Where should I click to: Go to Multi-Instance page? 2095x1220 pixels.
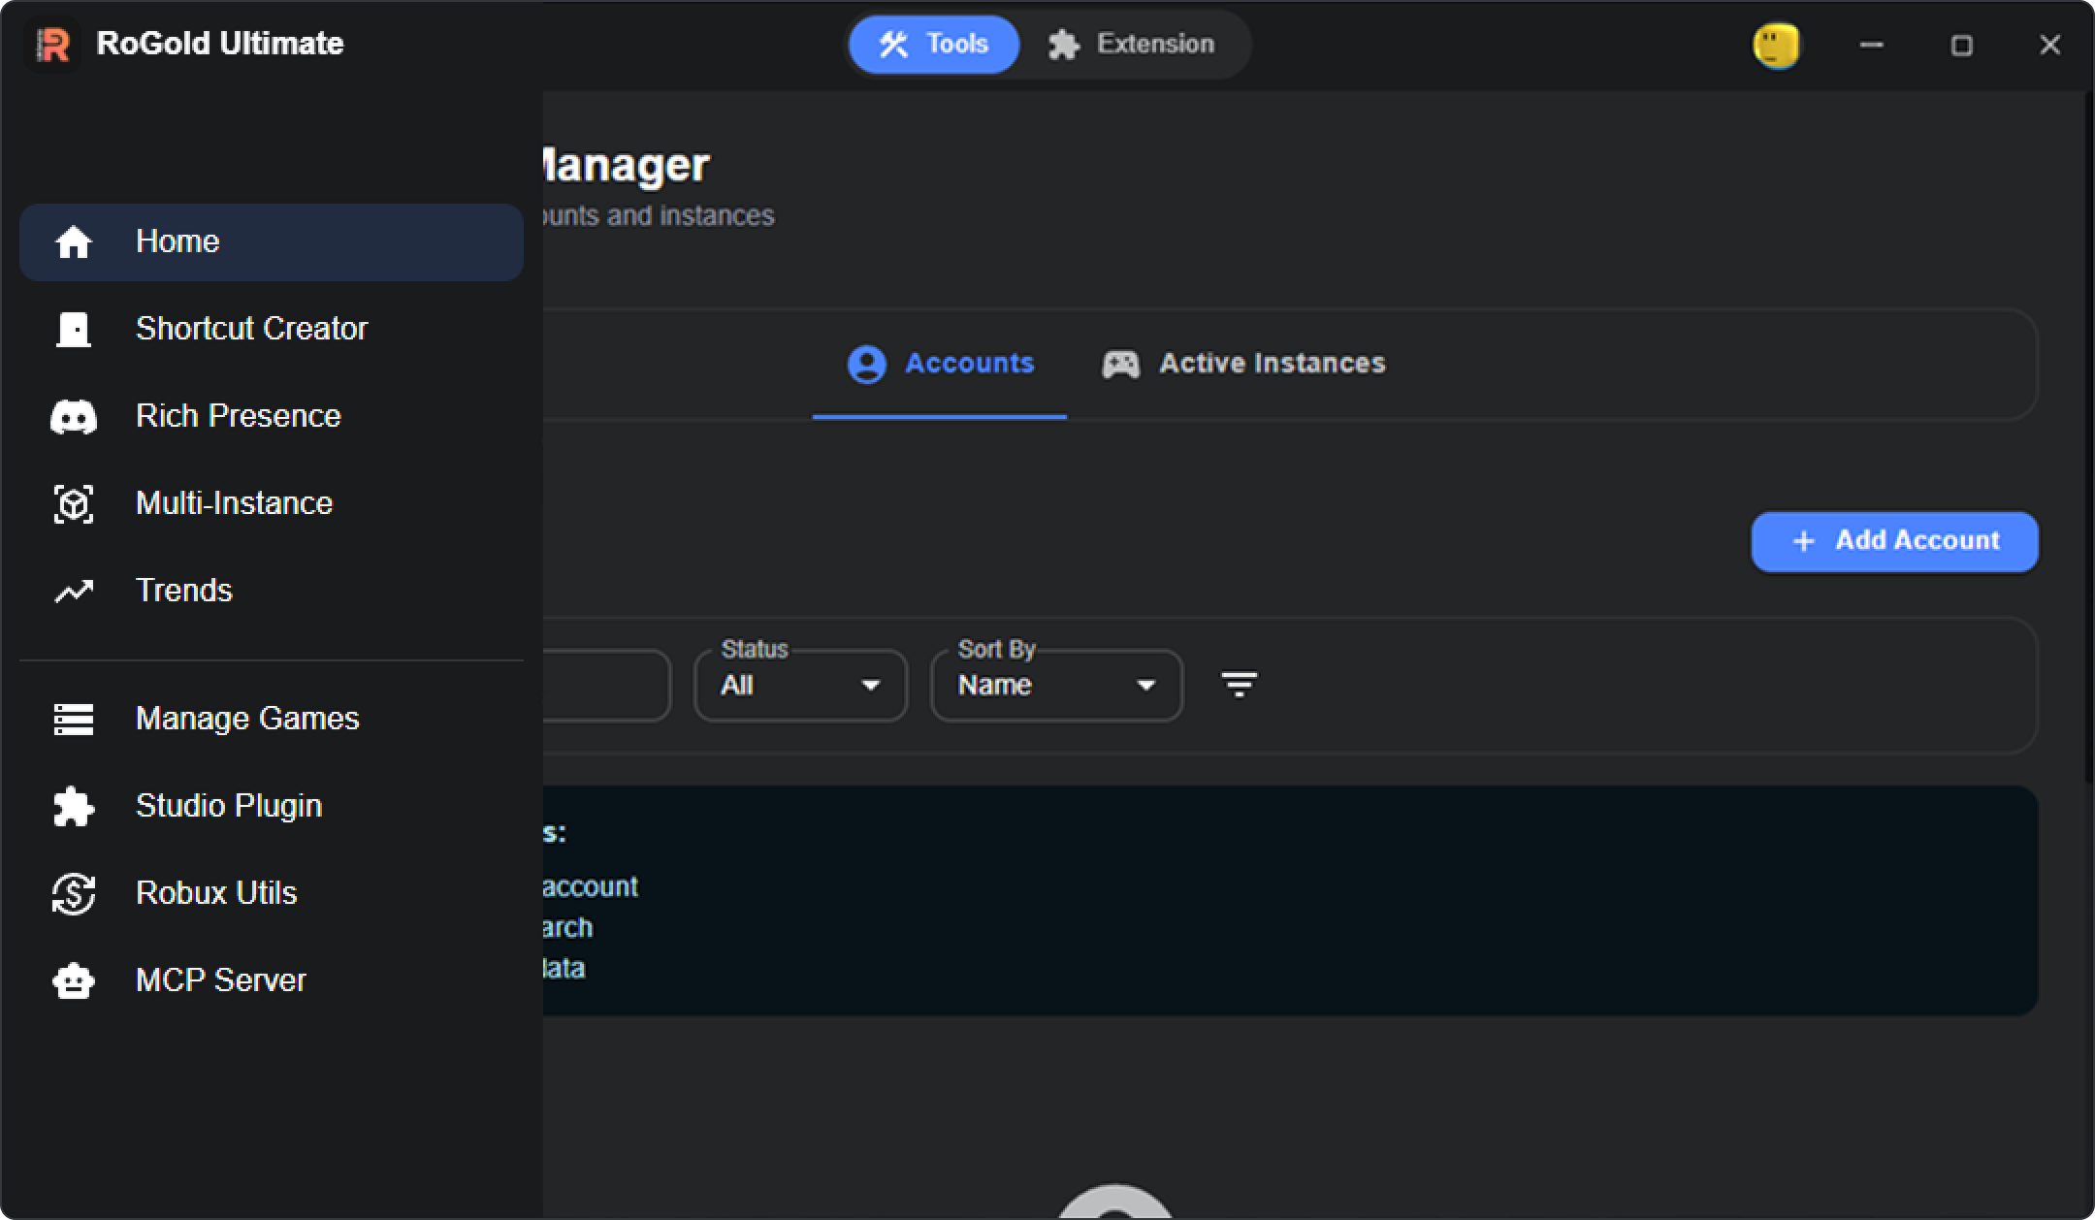272,503
